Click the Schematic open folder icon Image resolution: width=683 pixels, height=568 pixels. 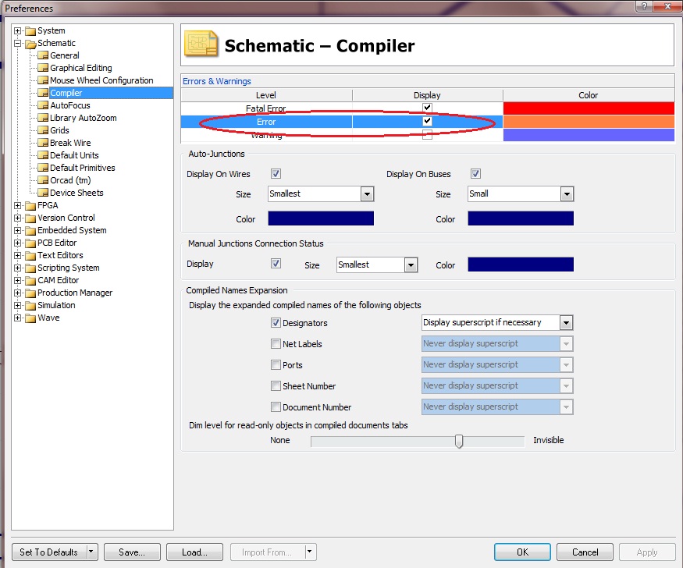coord(30,44)
